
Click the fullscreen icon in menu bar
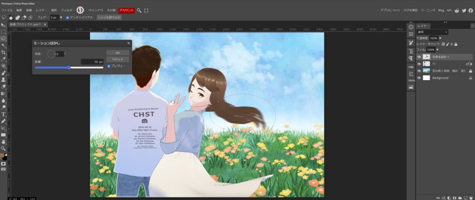pos(147,10)
